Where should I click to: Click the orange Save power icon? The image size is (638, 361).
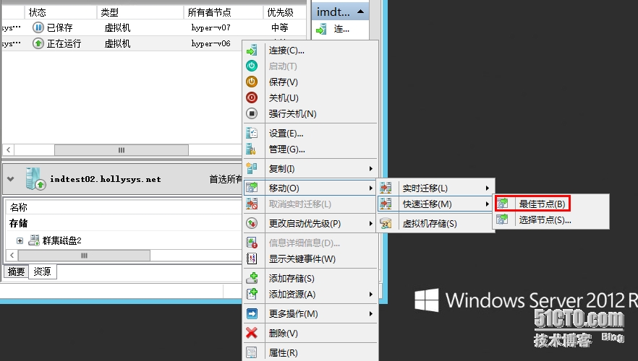pos(252,82)
